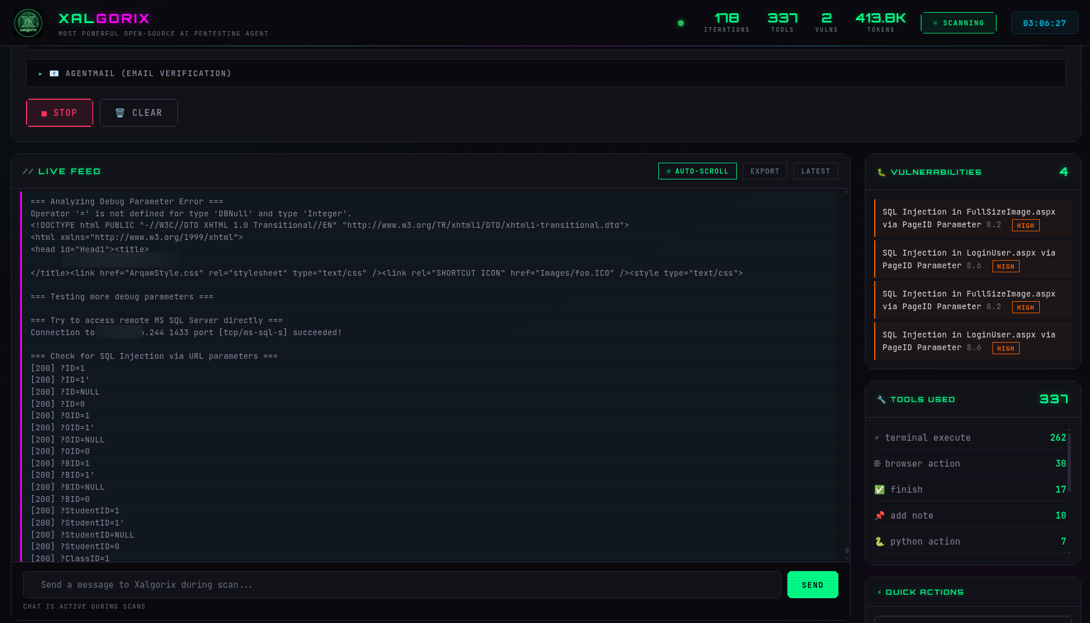
Task: Toggle Auto-Scroll in the live feed
Action: click(x=697, y=171)
